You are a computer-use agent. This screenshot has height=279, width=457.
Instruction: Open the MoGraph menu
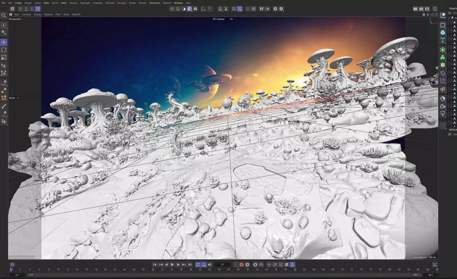click(85, 3)
